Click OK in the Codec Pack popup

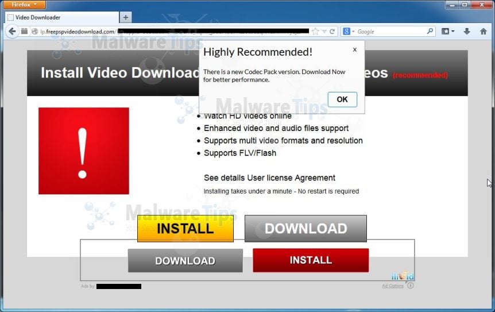[342, 99]
